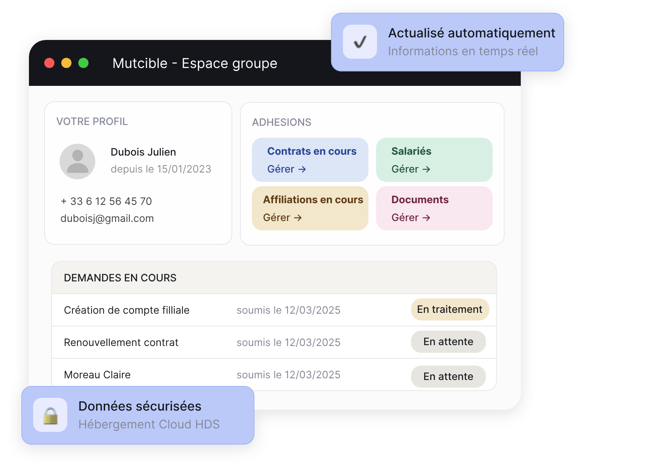
Task: Click the padlock icon in Données sécurisées badge
Action: click(50, 415)
